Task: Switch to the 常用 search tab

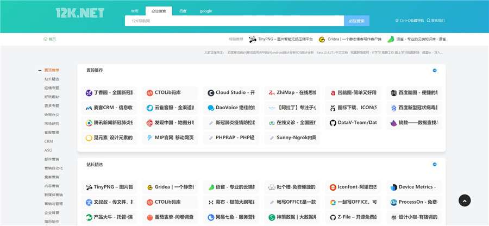Action: (134, 11)
